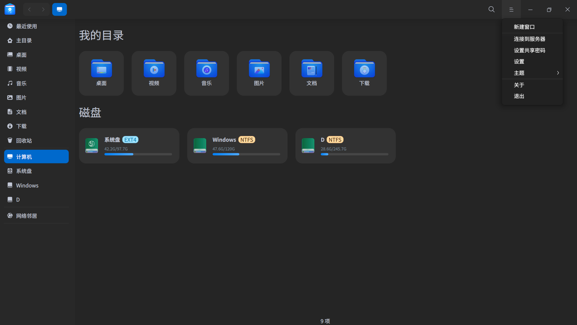Expand the 主题 theme submenu arrow
Image resolution: width=577 pixels, height=325 pixels.
tap(558, 73)
